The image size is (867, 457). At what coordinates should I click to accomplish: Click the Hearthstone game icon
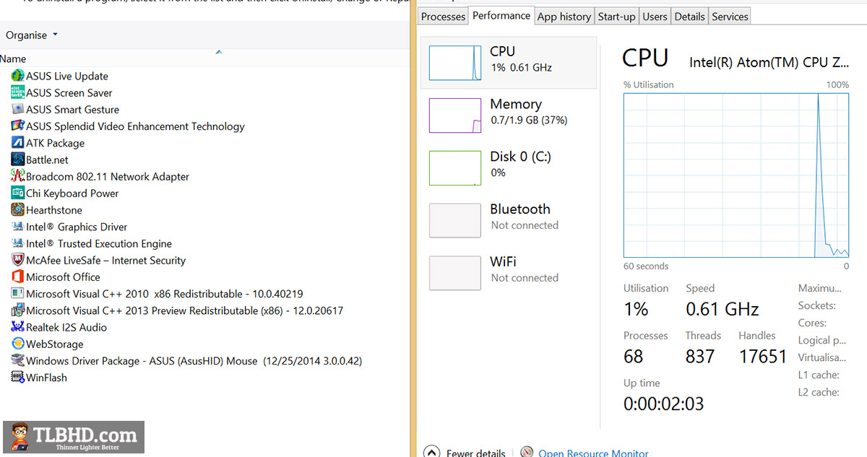(18, 210)
